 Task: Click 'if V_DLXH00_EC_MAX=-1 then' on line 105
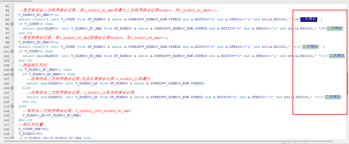pos(45,70)
